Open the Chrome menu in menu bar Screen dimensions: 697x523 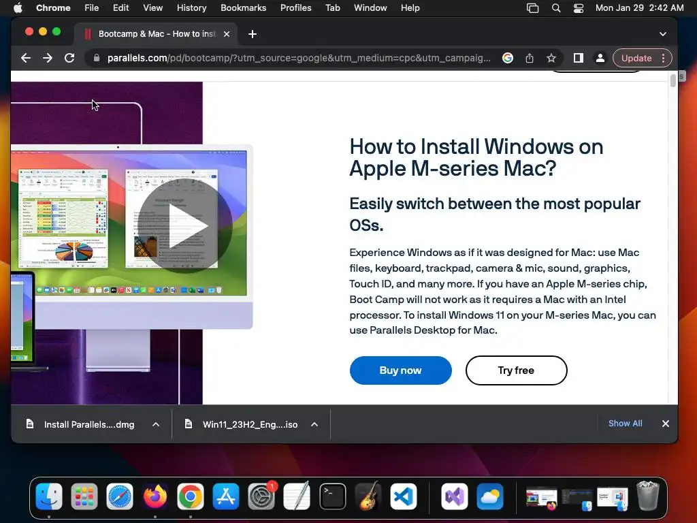[x=53, y=8]
